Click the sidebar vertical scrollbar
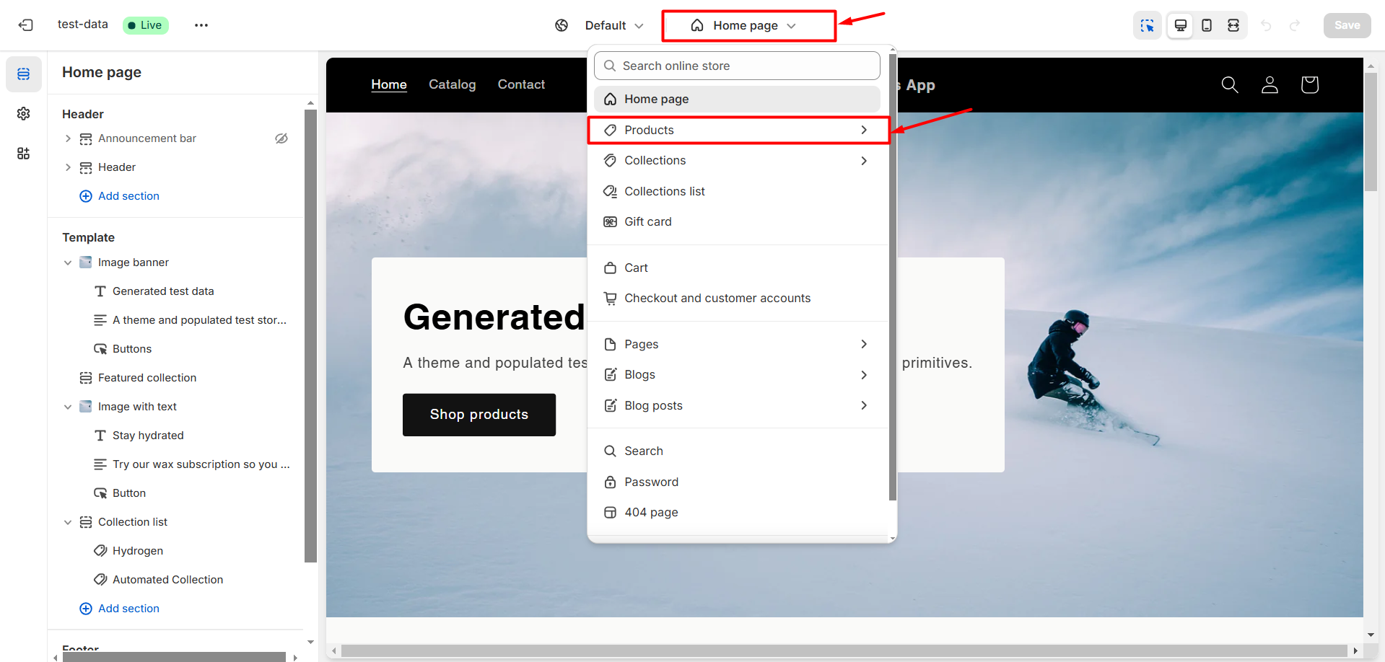Viewport: 1385px width, 662px height. [x=310, y=336]
